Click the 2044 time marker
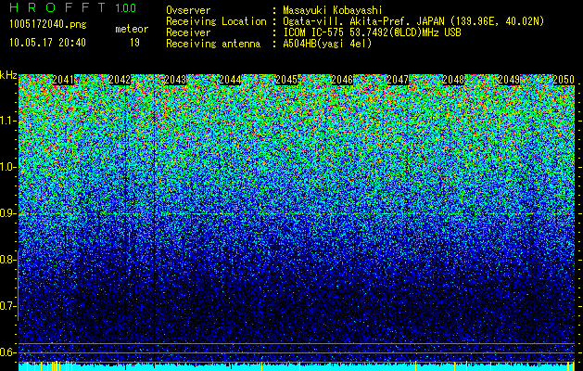The width and height of the screenshot is (583, 371). (x=230, y=80)
